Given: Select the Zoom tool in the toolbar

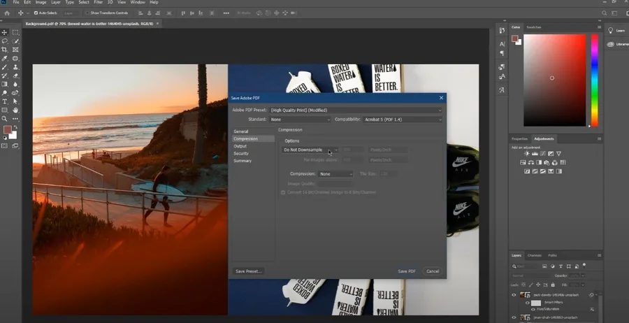Looking at the screenshot, I should tap(4, 119).
